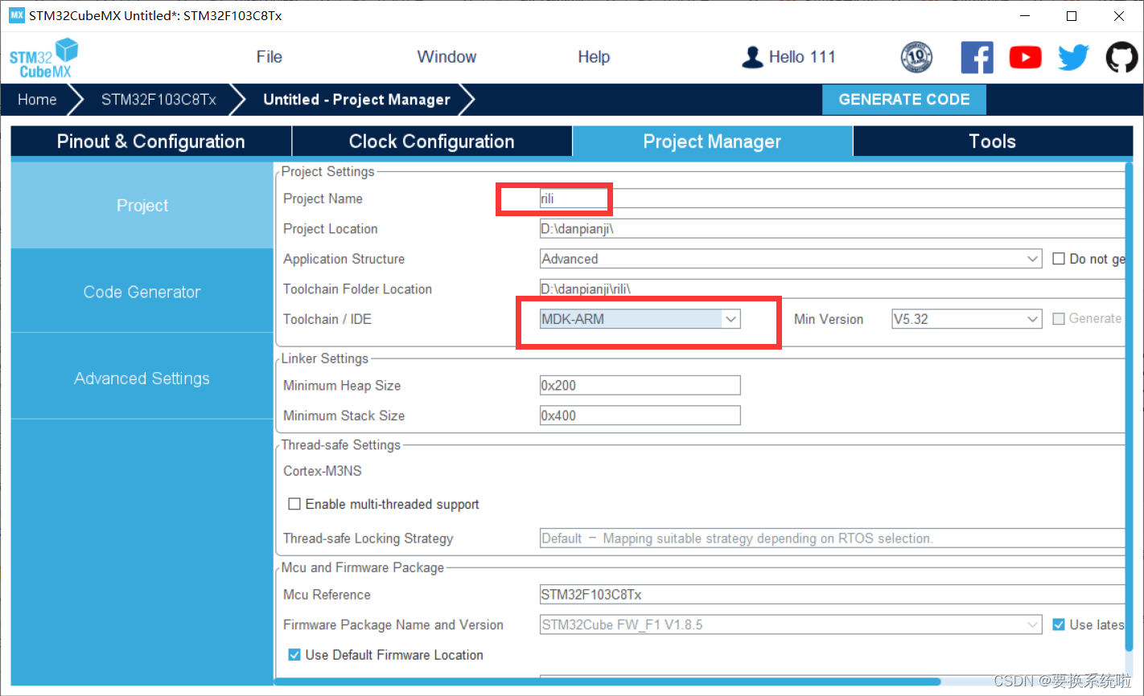The height and width of the screenshot is (696, 1144).
Task: Click the GENERATE CODE button
Action: pos(904,100)
